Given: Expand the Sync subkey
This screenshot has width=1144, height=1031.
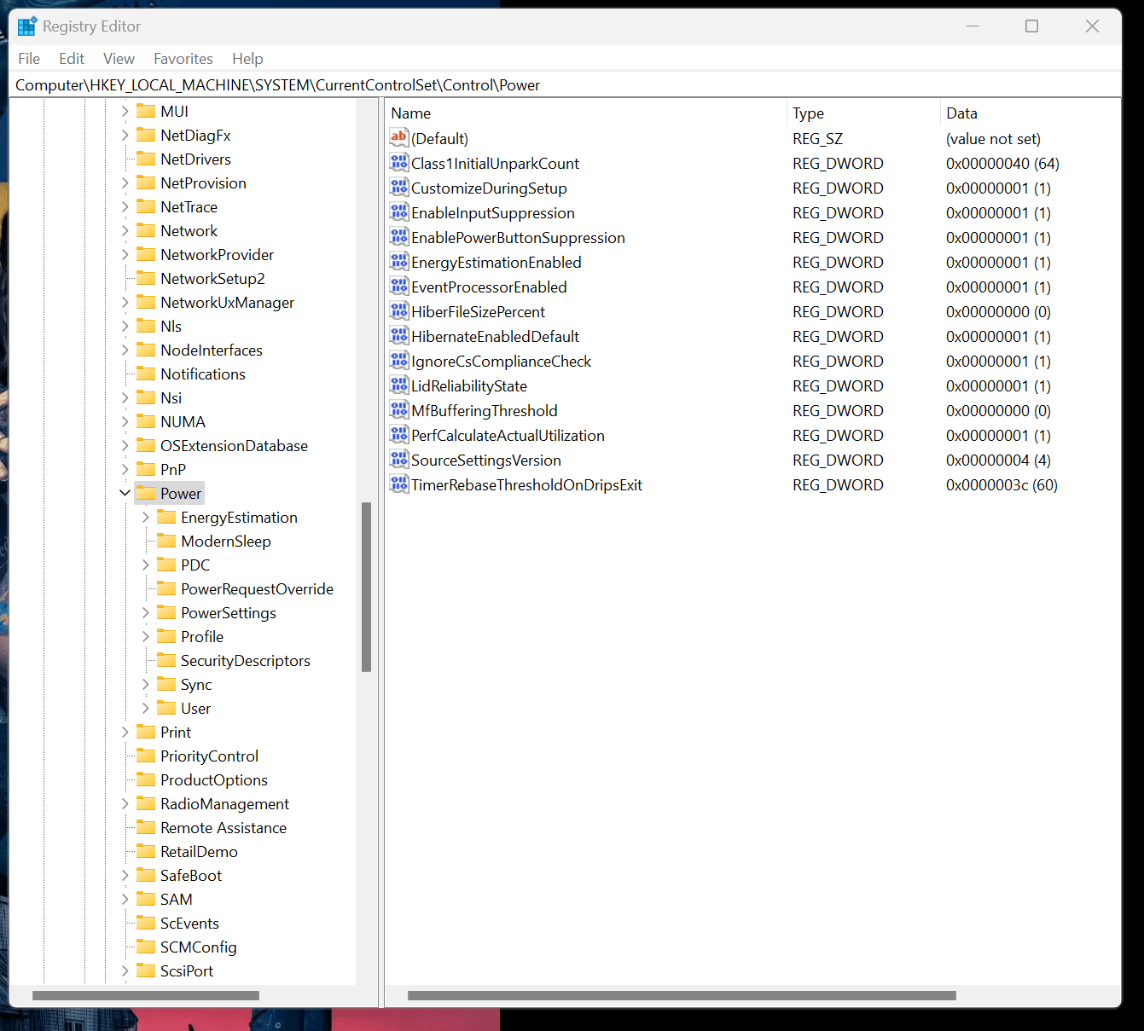Looking at the screenshot, I should point(146,684).
